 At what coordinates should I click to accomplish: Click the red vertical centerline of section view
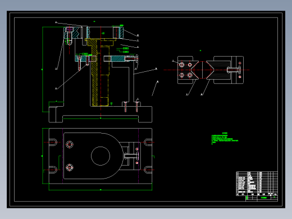tap(101, 71)
